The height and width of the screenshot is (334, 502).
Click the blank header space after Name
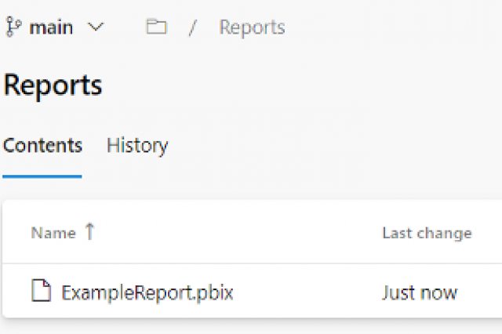[x=237, y=233]
